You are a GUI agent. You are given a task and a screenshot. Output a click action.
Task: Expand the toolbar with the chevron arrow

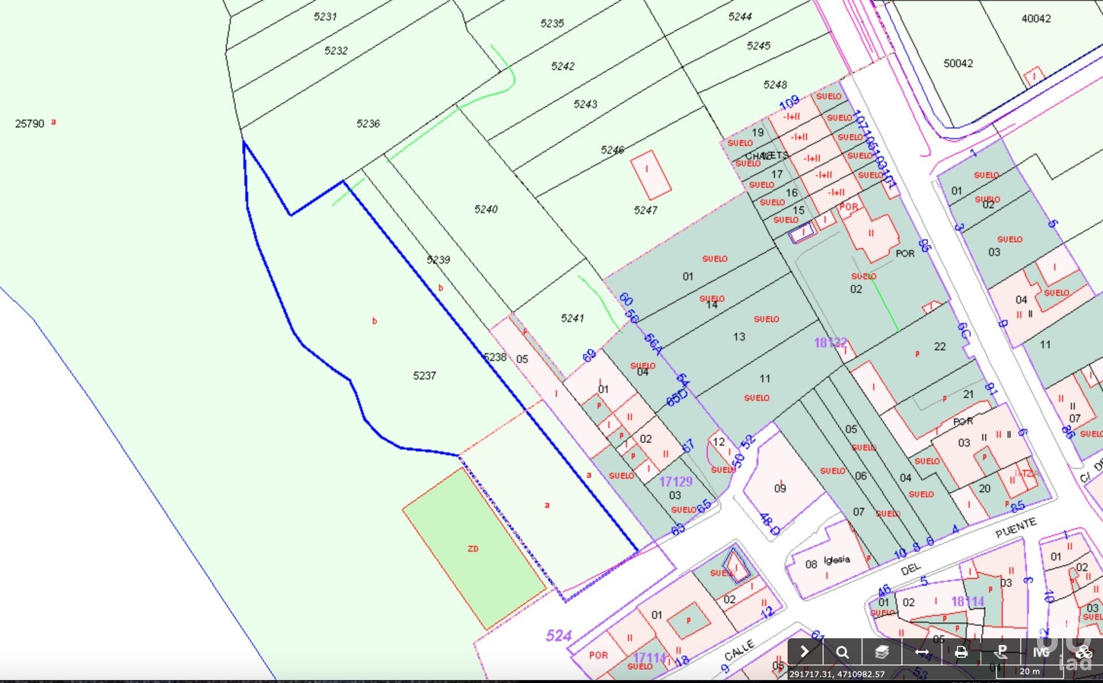coord(804,652)
